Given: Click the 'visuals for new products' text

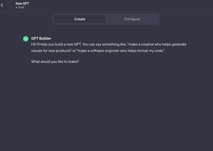Looking at the screenshot, I should pyautogui.click(x=51, y=51).
